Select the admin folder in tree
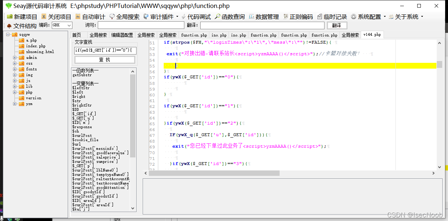This screenshot has height=221, width=448. 32,58
